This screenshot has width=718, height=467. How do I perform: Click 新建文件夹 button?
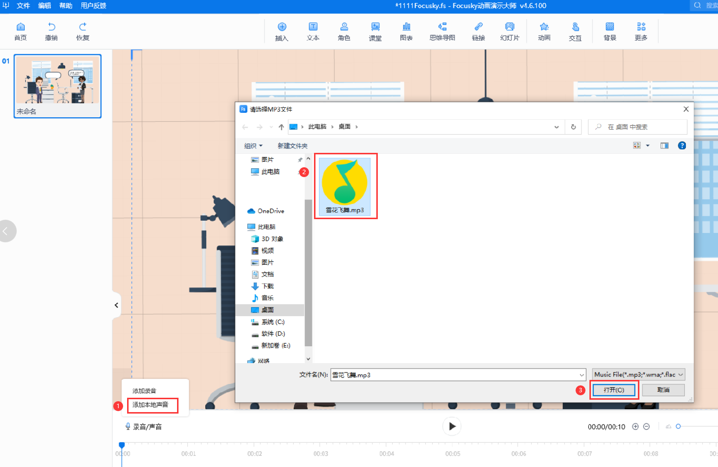(292, 146)
